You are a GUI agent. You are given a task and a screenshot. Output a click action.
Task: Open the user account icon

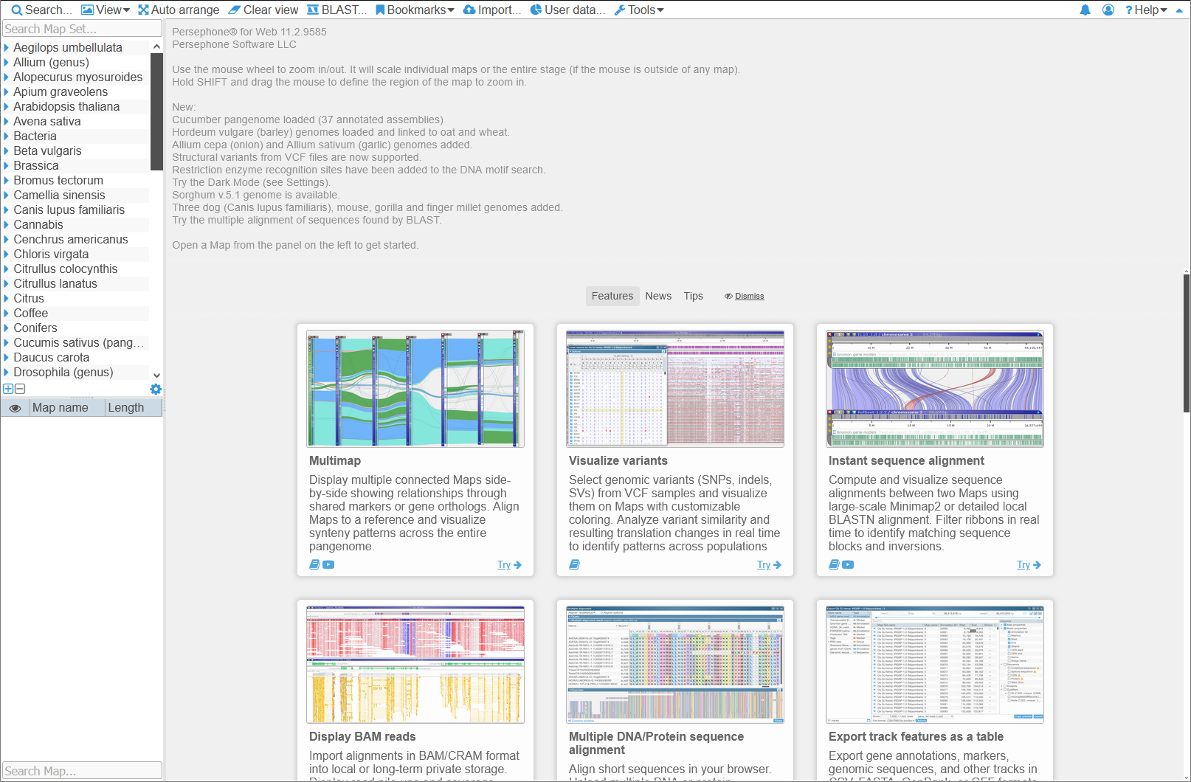(x=1108, y=10)
